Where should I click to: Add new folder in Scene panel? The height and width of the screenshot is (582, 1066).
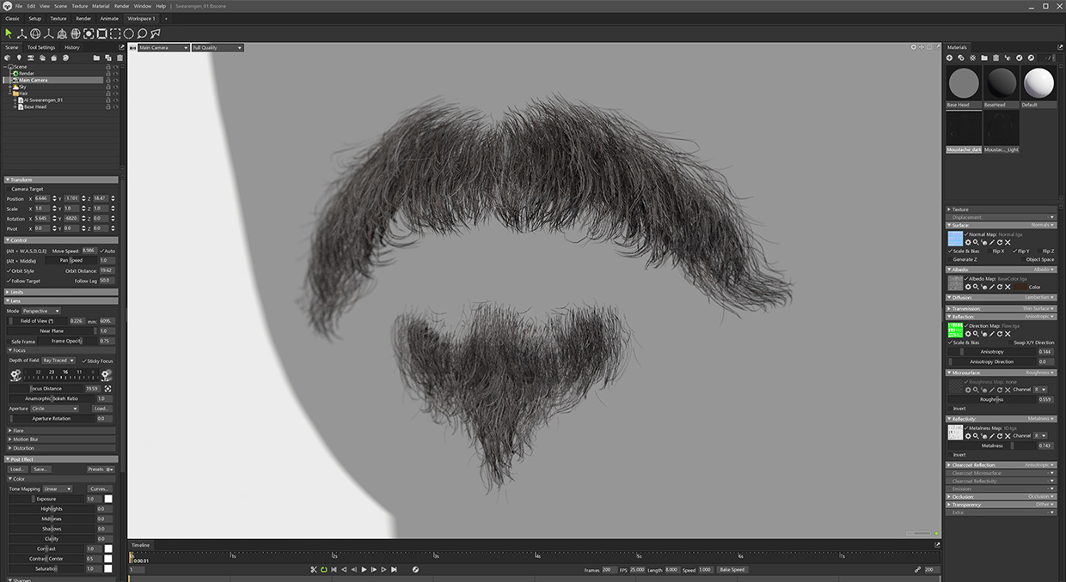97,58
